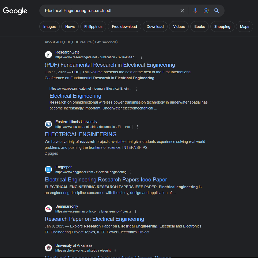Click the 'ResearchGate' site name
Image resolution: width=258 pixels, height=258 pixels.
click(x=67, y=52)
